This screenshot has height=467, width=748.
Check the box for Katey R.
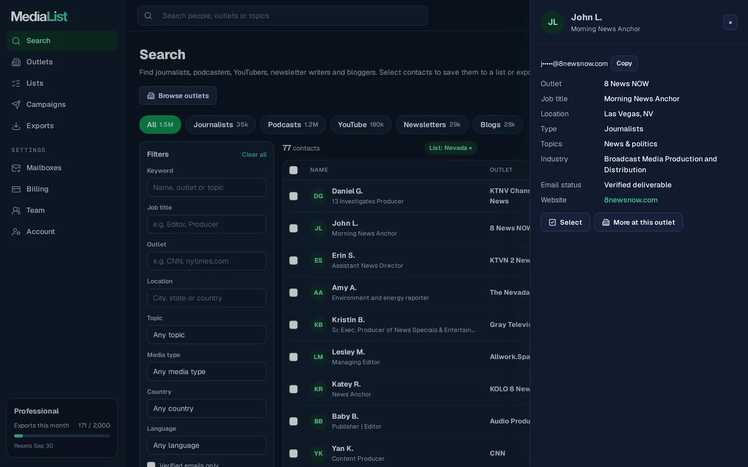293,389
